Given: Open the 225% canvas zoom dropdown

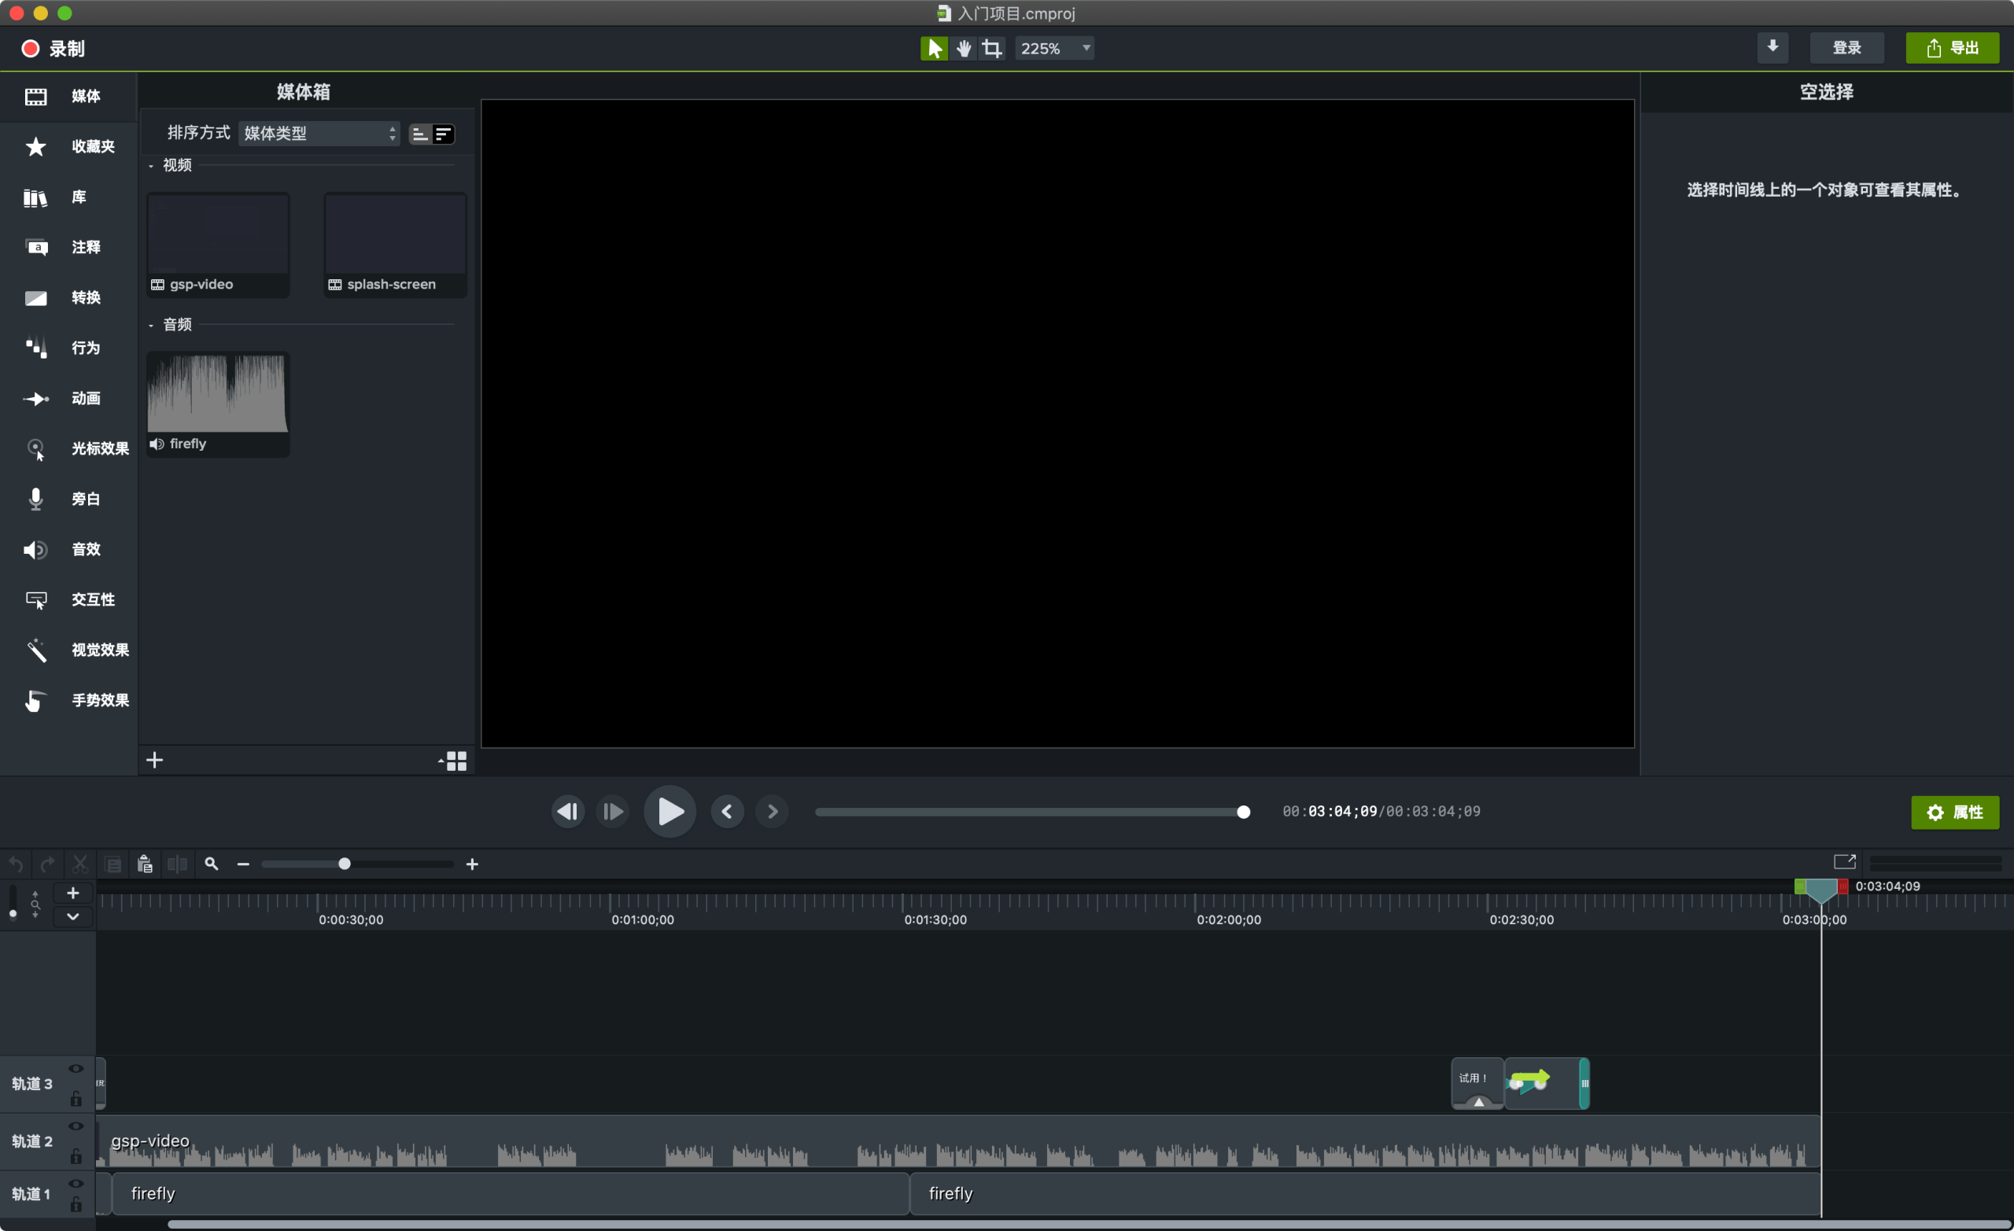Looking at the screenshot, I should tap(1054, 48).
